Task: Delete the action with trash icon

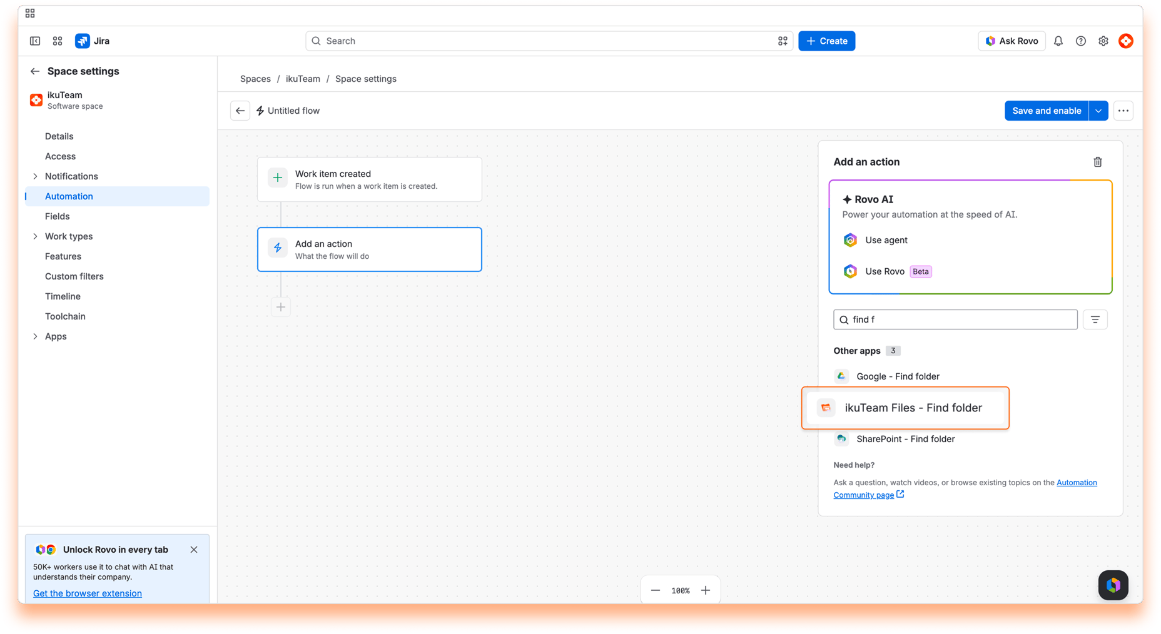Action: 1098,162
